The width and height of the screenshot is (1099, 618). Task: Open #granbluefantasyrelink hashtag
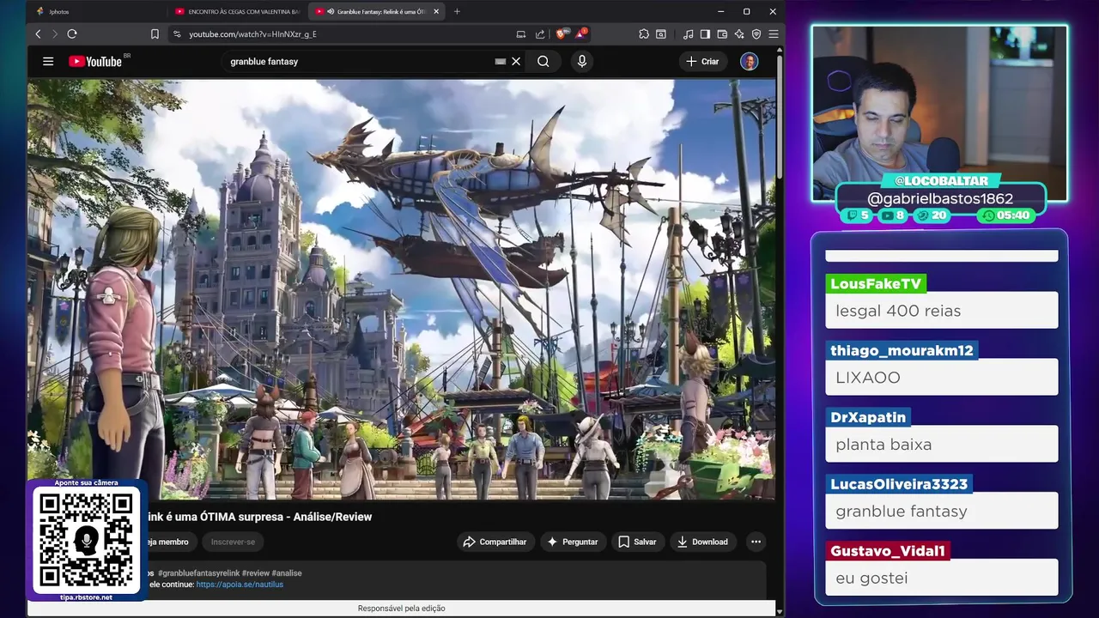[x=198, y=573]
